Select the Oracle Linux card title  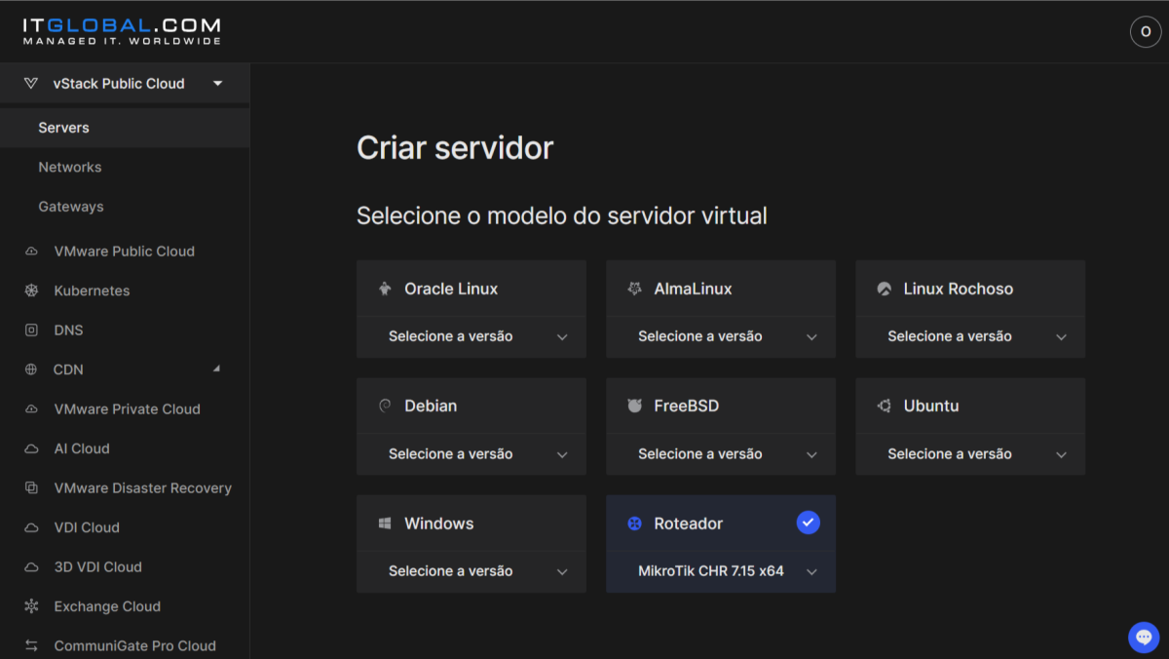(451, 290)
